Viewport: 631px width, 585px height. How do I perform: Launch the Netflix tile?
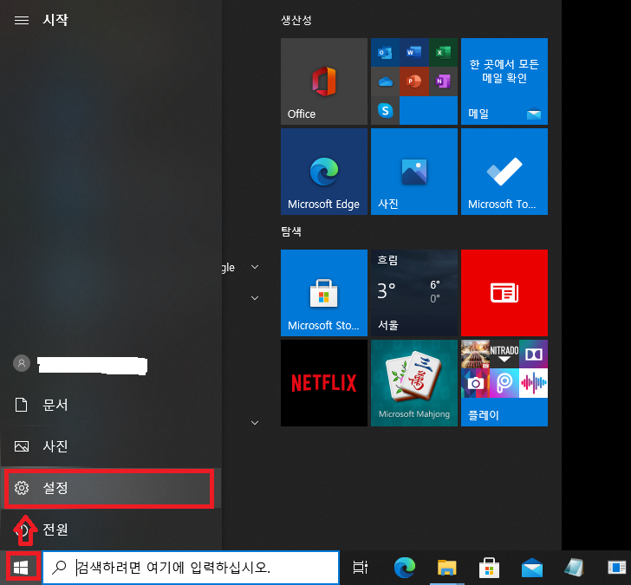[324, 382]
